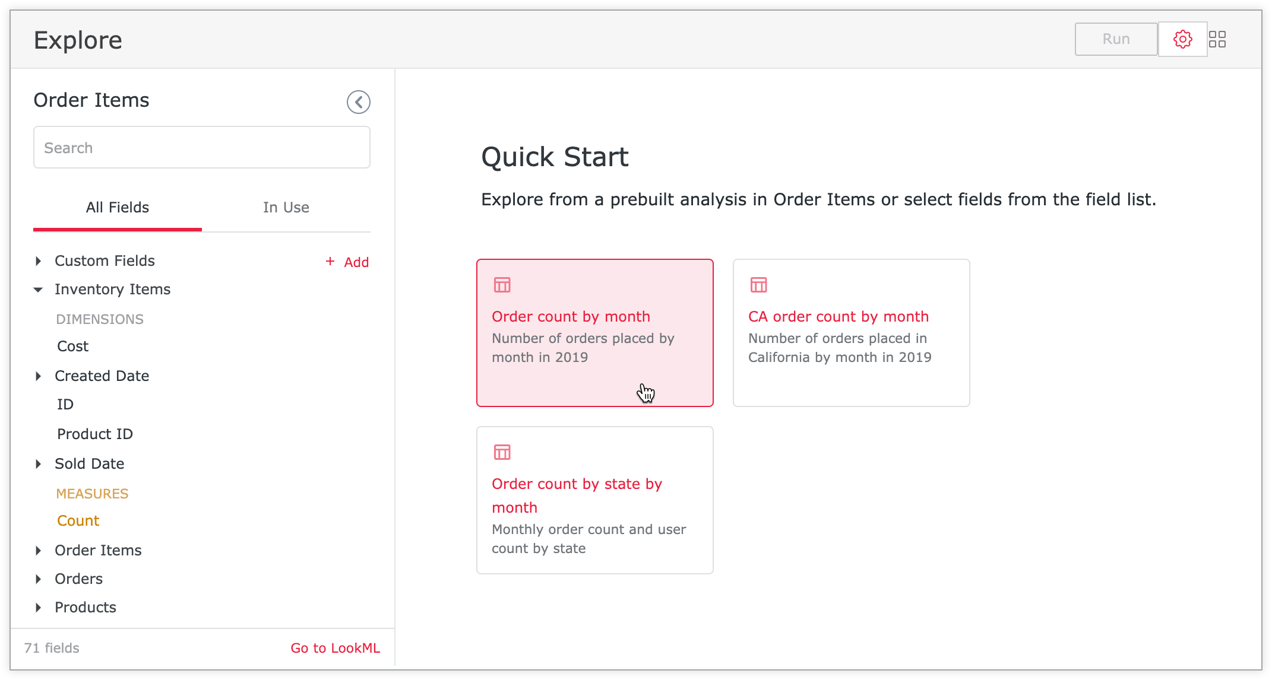Select the Count measure field
This screenshot has height=680, width=1272.
tap(77, 520)
